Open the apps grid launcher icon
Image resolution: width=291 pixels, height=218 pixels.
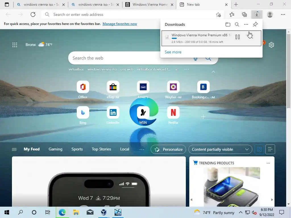tap(15, 45)
